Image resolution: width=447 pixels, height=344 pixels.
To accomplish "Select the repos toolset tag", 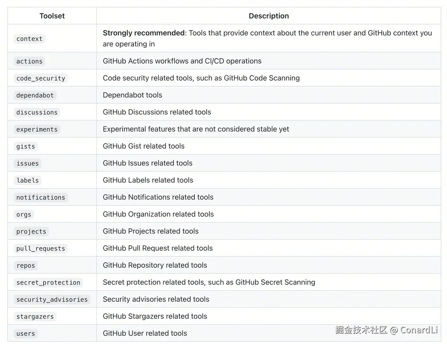I will click(x=26, y=266).
